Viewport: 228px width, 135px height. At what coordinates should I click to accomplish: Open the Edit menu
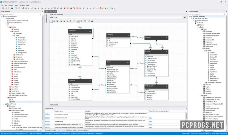coord(6,5)
